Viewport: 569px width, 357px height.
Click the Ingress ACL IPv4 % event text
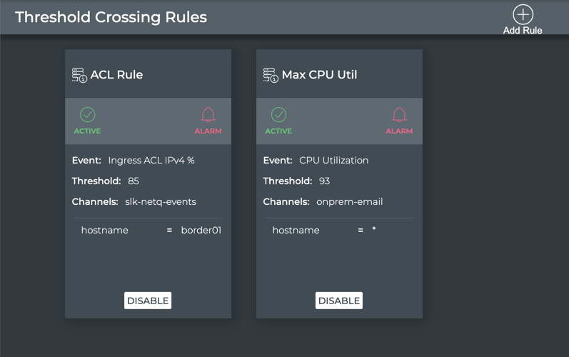pos(151,161)
